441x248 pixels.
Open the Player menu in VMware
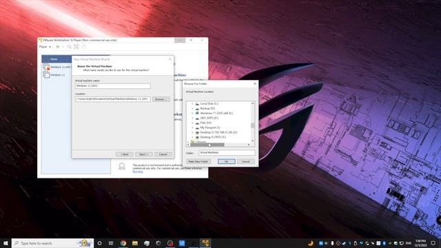pyautogui.click(x=45, y=47)
